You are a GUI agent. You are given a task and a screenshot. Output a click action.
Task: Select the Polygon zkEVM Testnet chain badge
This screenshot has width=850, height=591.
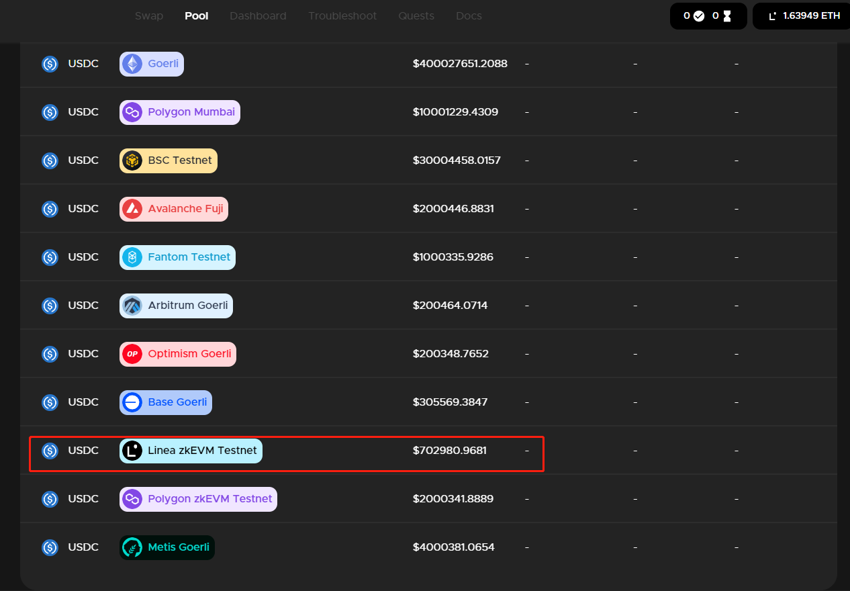pos(198,499)
